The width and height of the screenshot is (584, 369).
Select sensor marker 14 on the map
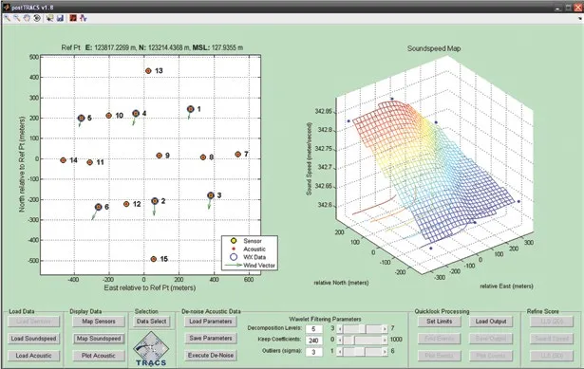[x=64, y=160]
